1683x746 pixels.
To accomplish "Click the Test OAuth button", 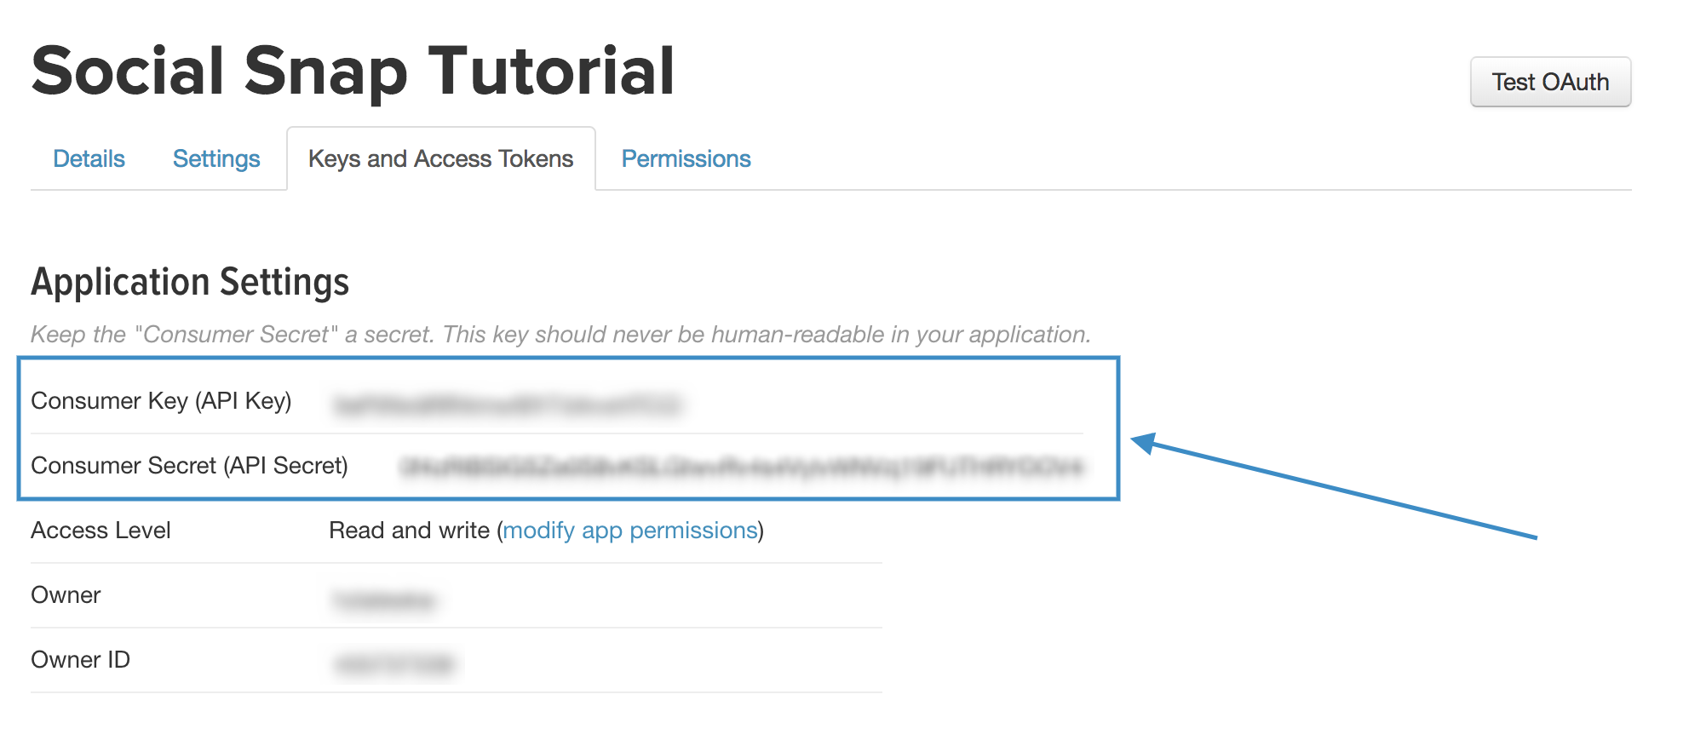I will click(x=1550, y=82).
